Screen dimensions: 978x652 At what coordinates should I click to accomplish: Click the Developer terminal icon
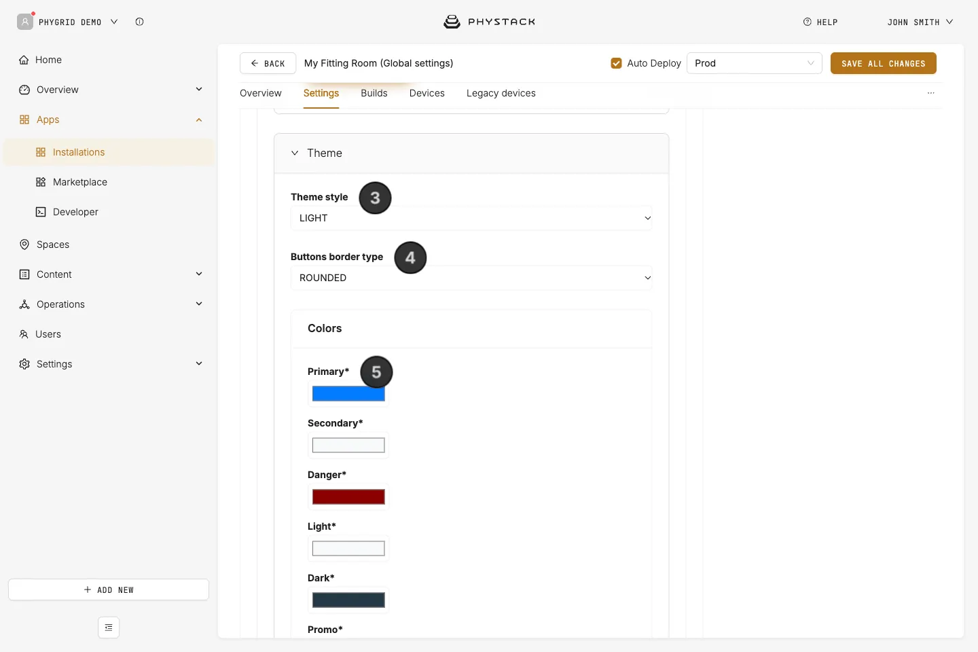click(x=41, y=212)
